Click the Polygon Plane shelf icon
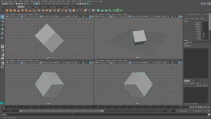Image resolution: width=211 pixels, height=119 pixels. click(22, 10)
